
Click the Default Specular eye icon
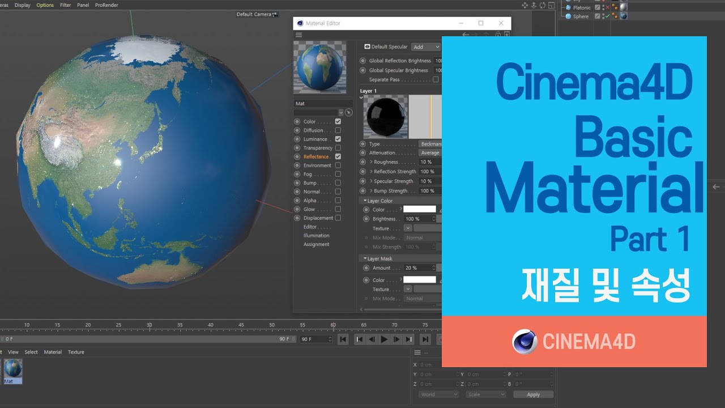click(x=367, y=47)
